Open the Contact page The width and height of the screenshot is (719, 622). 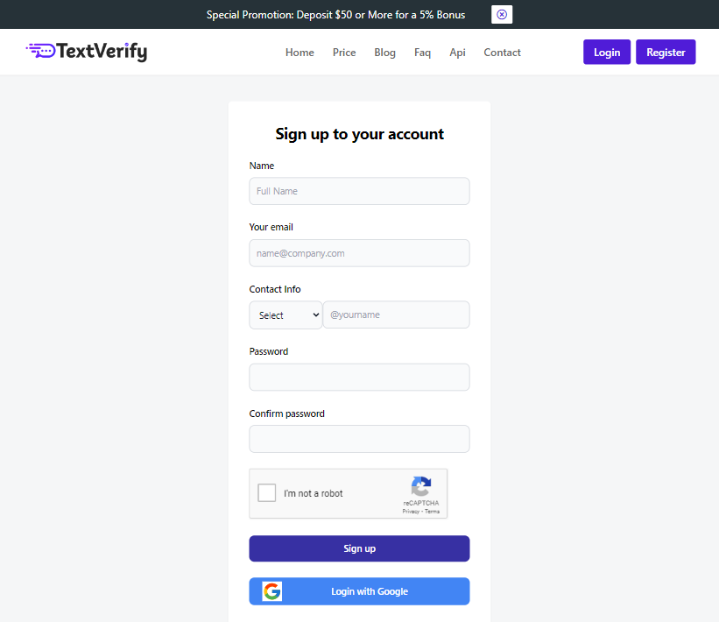[x=502, y=53]
